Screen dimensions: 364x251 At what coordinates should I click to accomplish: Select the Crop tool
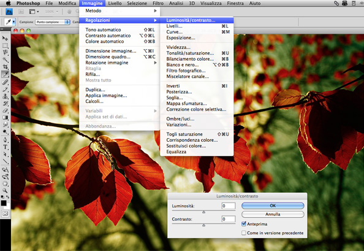point(5,67)
